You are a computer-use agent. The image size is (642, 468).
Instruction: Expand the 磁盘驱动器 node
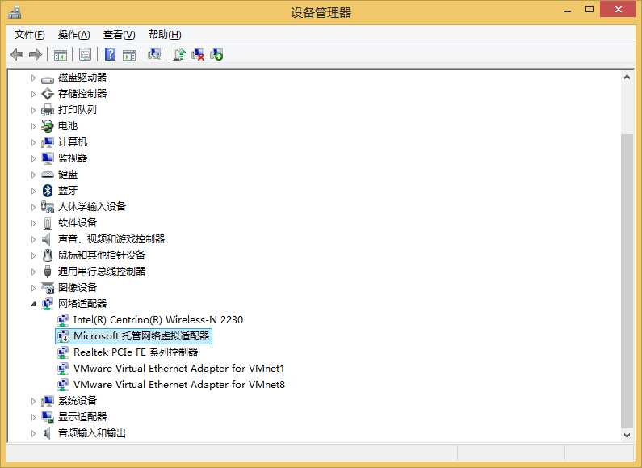point(33,78)
